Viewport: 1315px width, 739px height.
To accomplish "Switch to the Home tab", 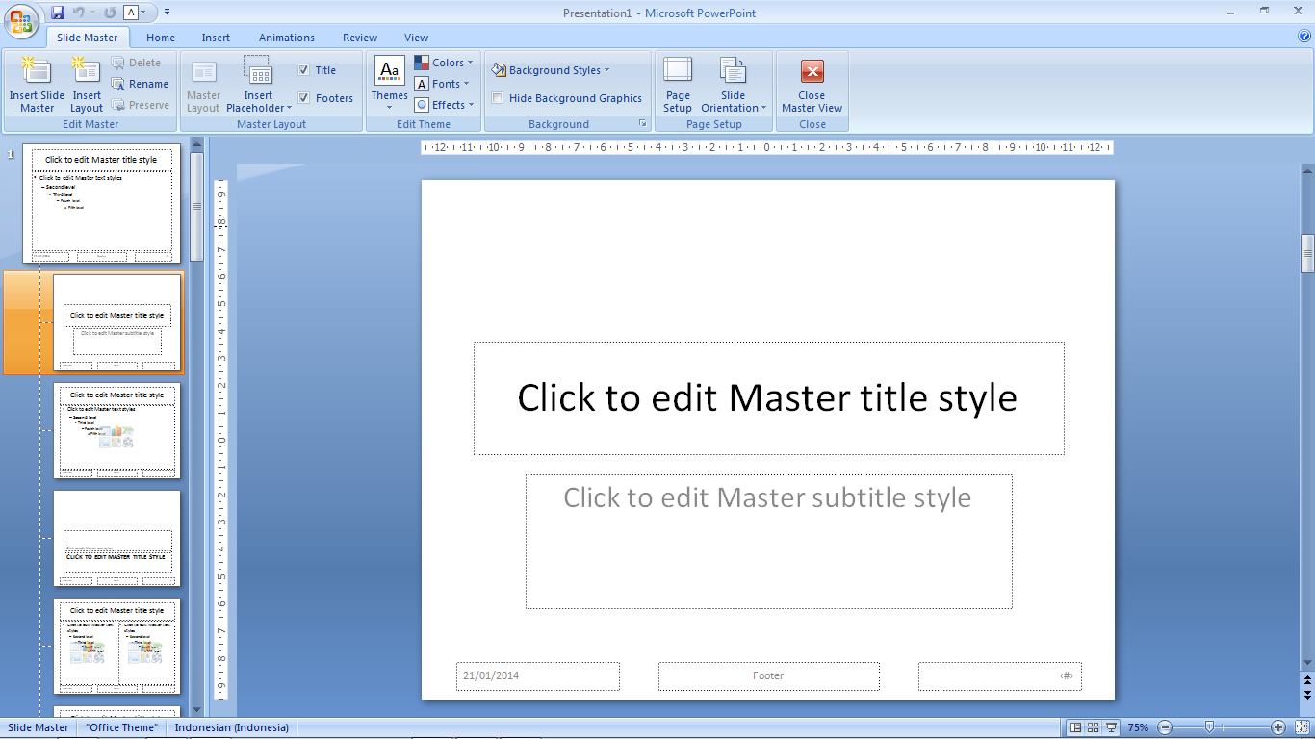I will [161, 38].
